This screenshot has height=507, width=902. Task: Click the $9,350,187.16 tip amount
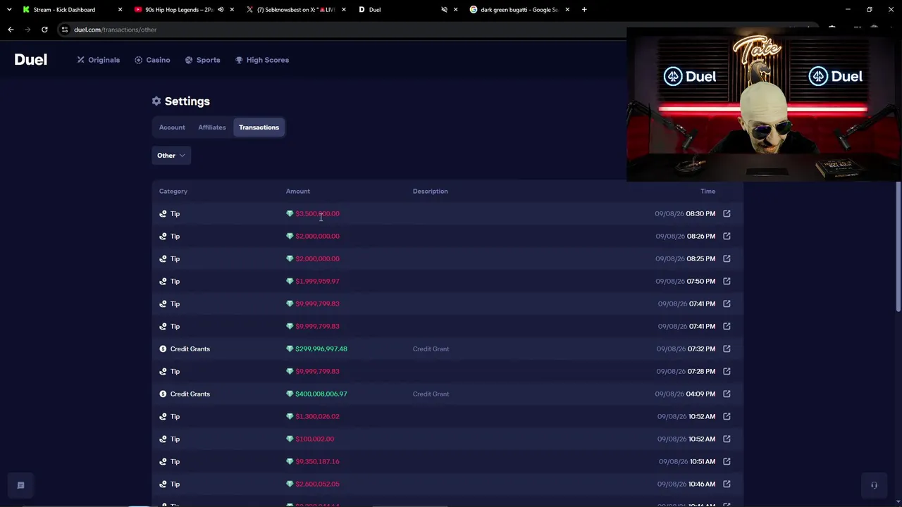pos(317,461)
